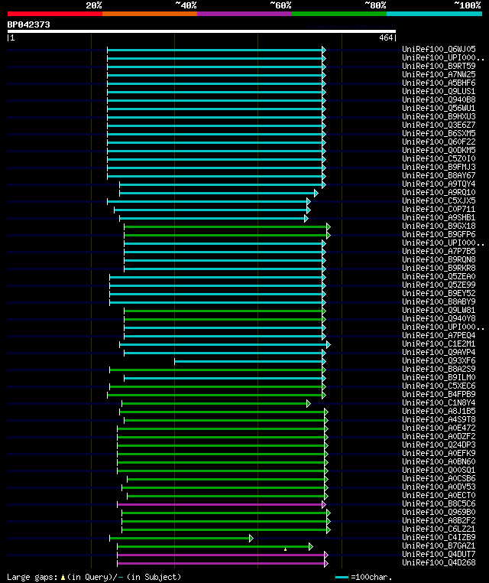489x583 pixels.
Task: Click the UniRef100_Q24DP3 label
Action: (439, 445)
